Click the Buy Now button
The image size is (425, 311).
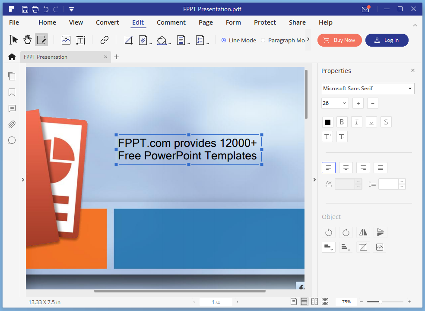pos(339,40)
